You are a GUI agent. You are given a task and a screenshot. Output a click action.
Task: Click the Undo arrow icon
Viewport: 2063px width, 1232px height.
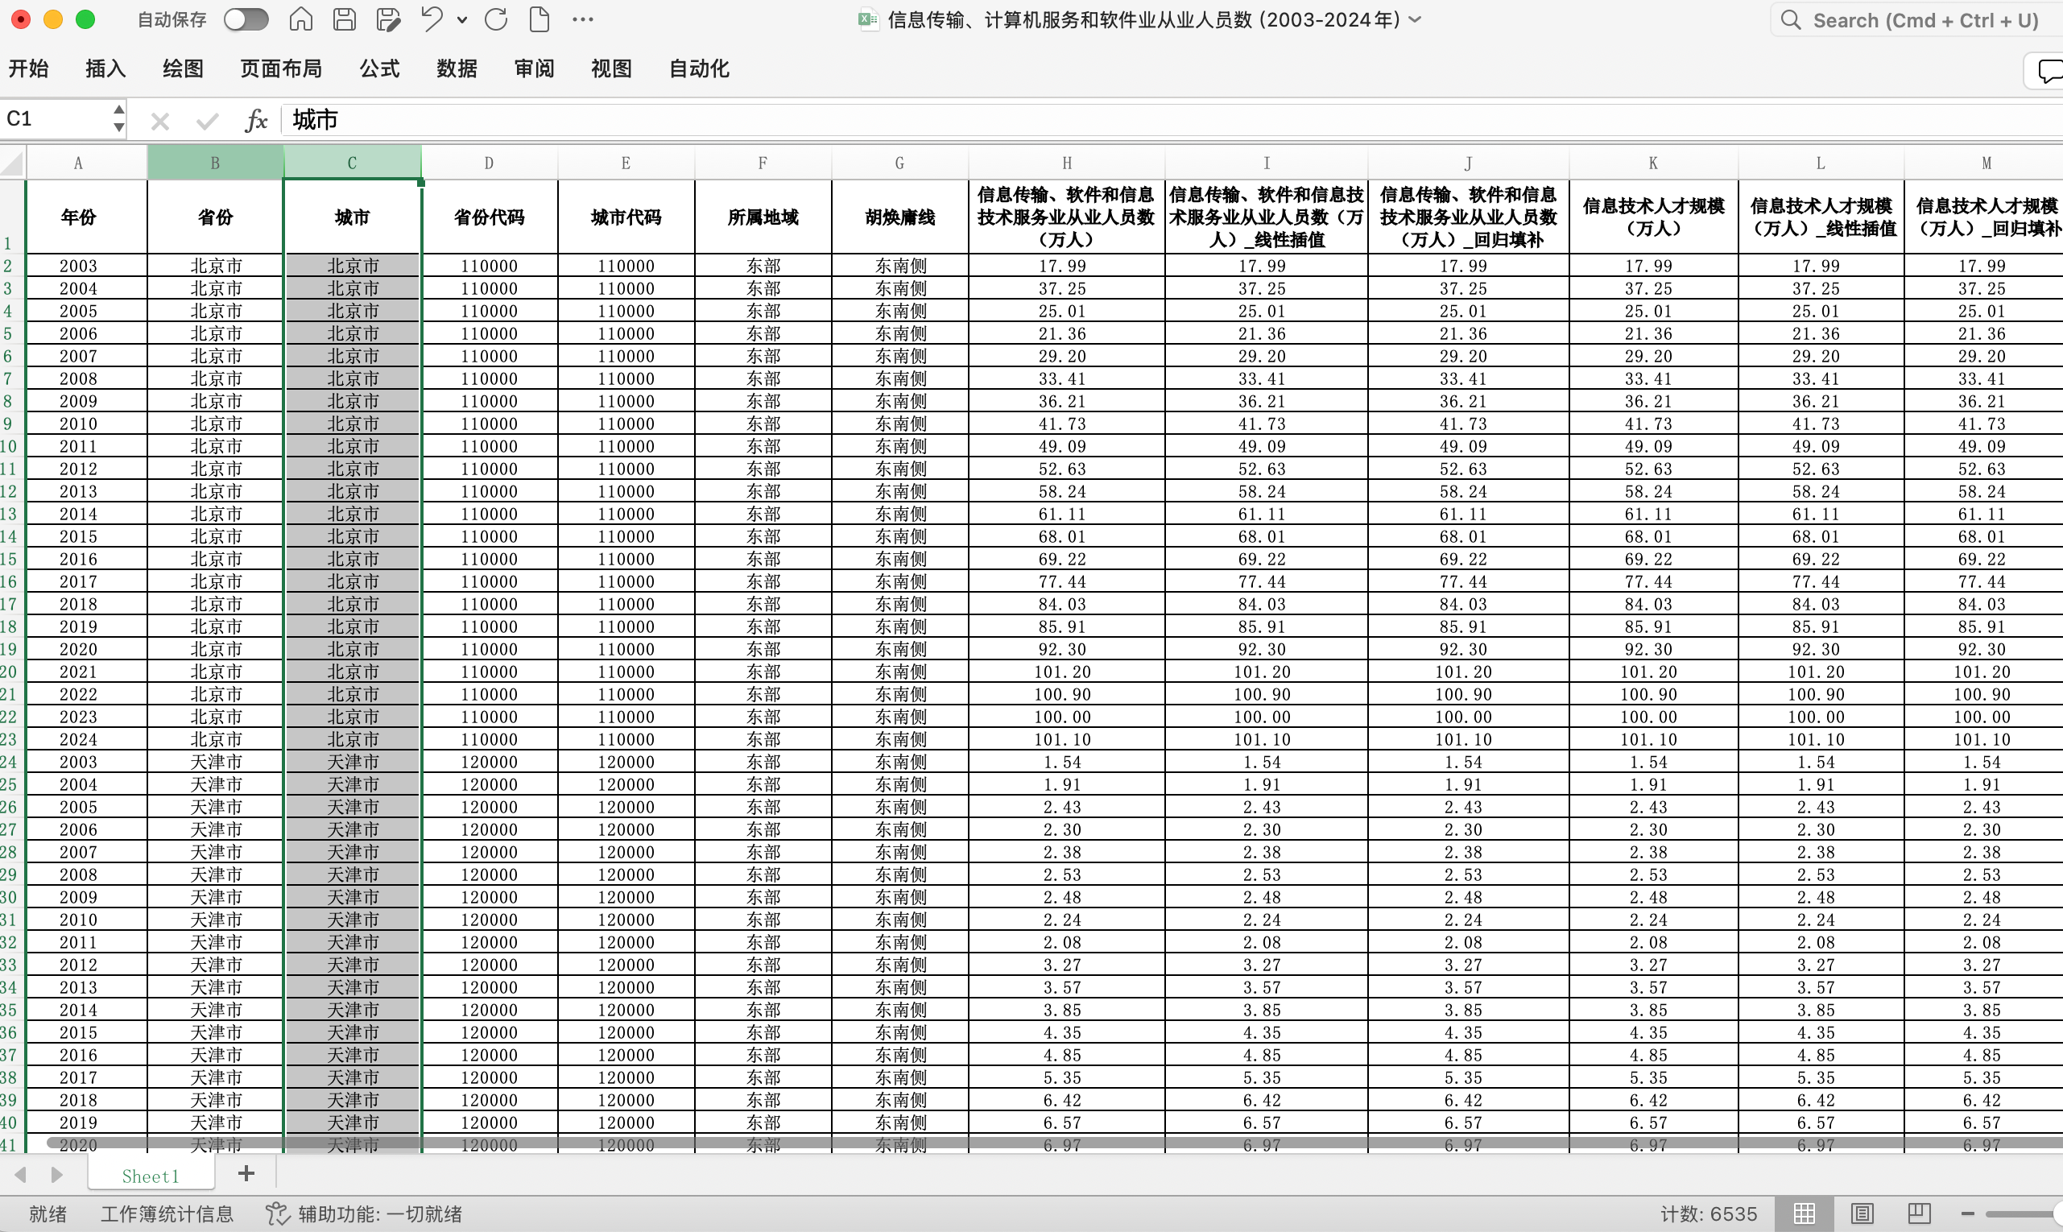click(x=432, y=19)
